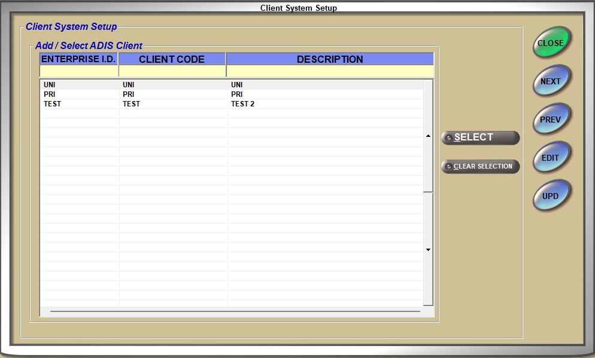Click the scroll down arrow of list
This screenshot has height=358, width=595.
pyautogui.click(x=428, y=250)
